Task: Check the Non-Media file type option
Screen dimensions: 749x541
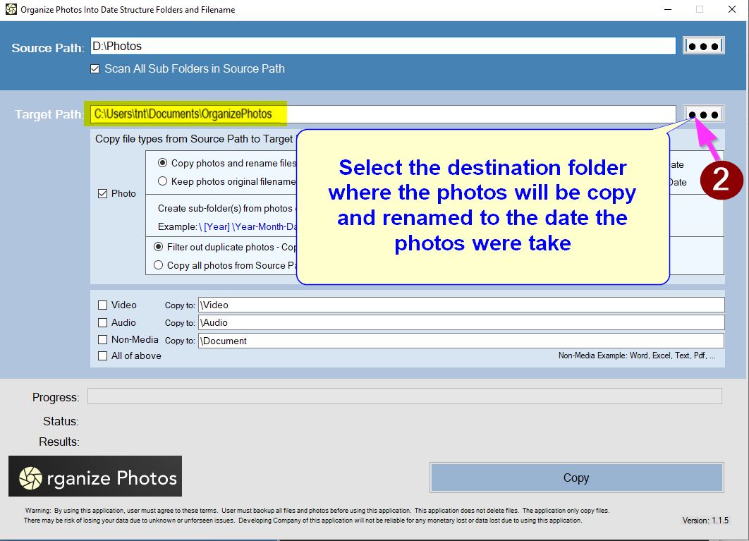Action: tap(103, 339)
